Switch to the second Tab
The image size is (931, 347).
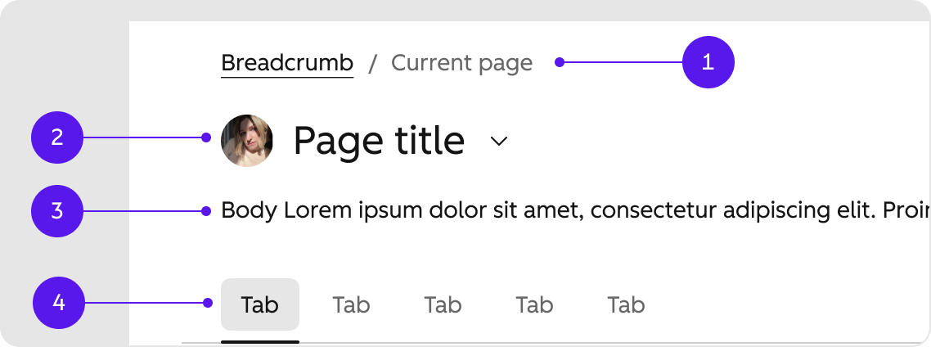click(352, 304)
